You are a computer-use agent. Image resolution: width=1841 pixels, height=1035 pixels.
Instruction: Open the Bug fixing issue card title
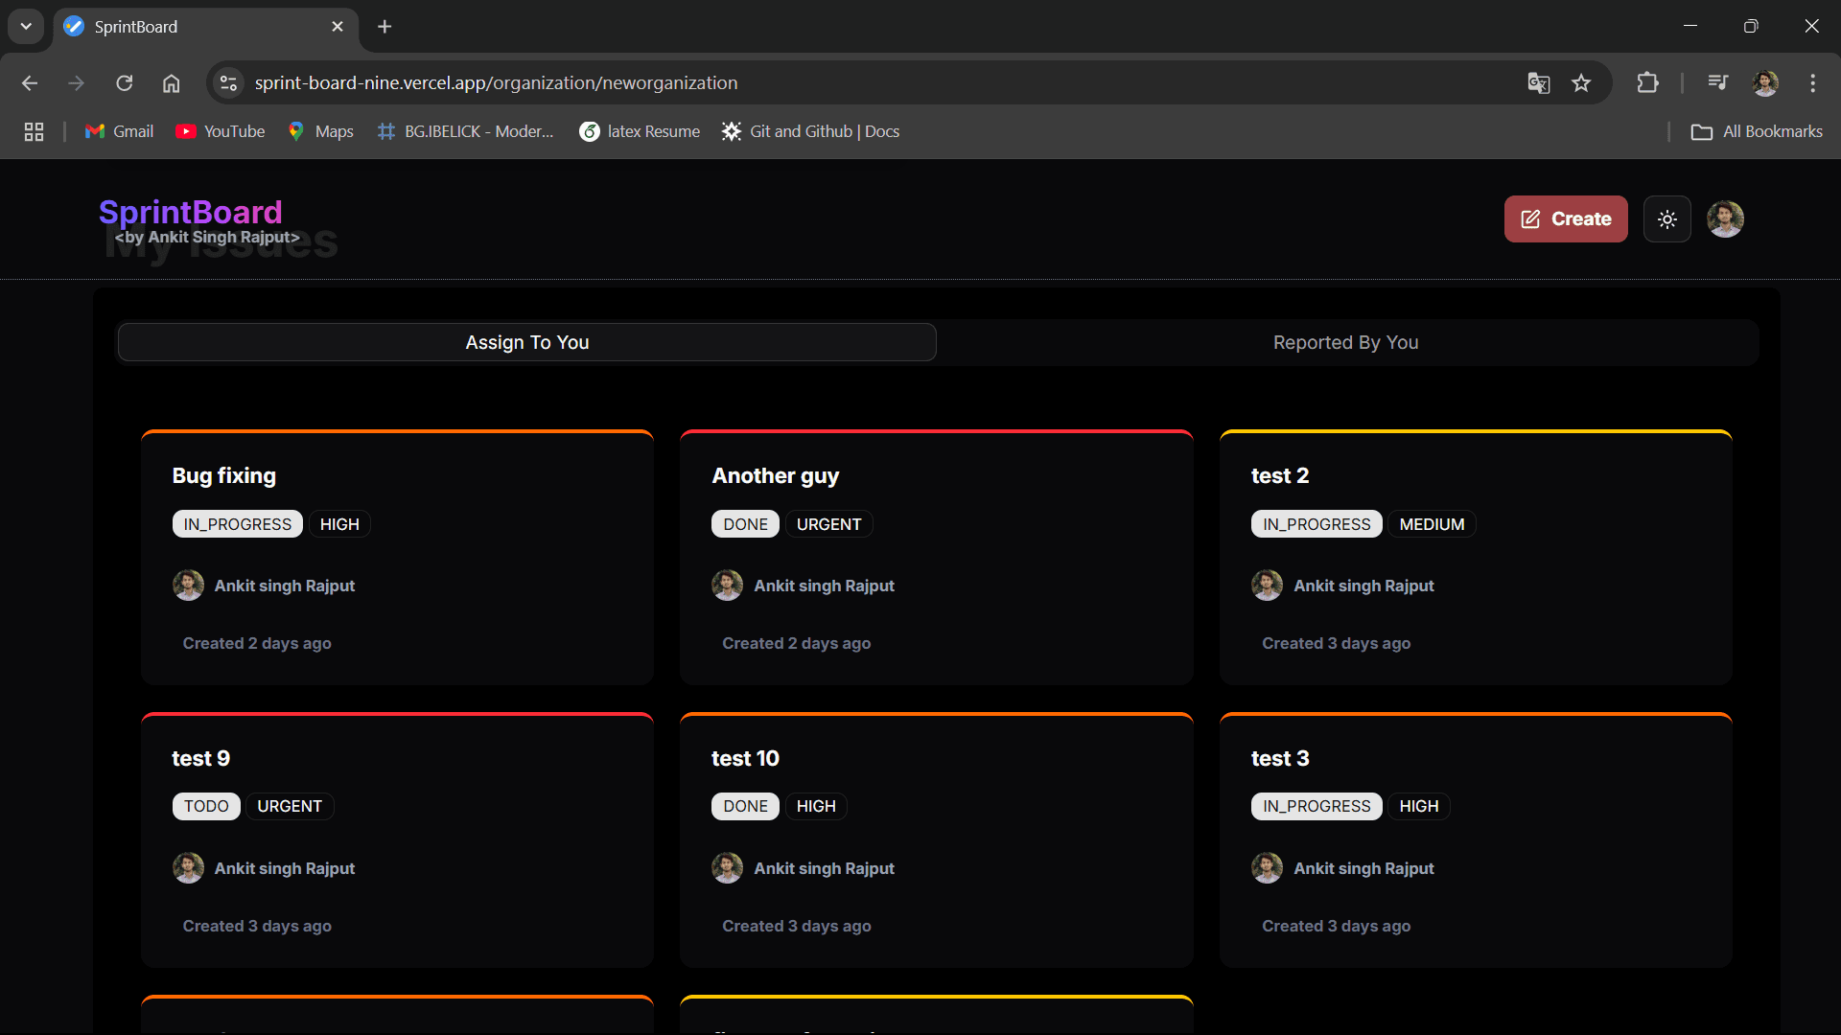tap(223, 475)
